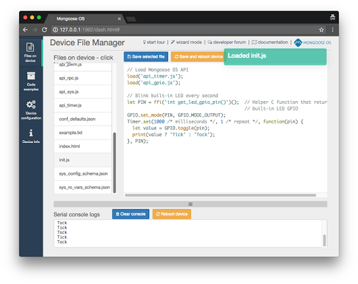Select the Mongoose OS browser tab

(85, 19)
